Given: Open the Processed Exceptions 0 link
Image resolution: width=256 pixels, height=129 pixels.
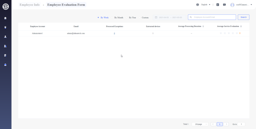Looking at the screenshot, I should [x=115, y=34].
